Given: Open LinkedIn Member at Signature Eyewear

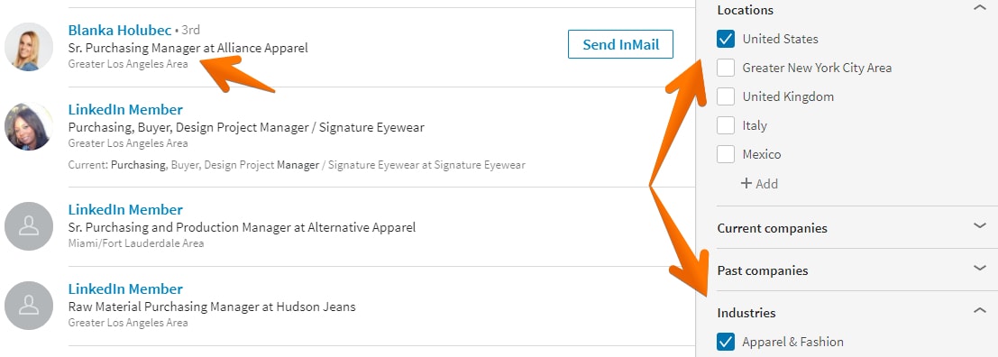Looking at the screenshot, I should coord(125,109).
